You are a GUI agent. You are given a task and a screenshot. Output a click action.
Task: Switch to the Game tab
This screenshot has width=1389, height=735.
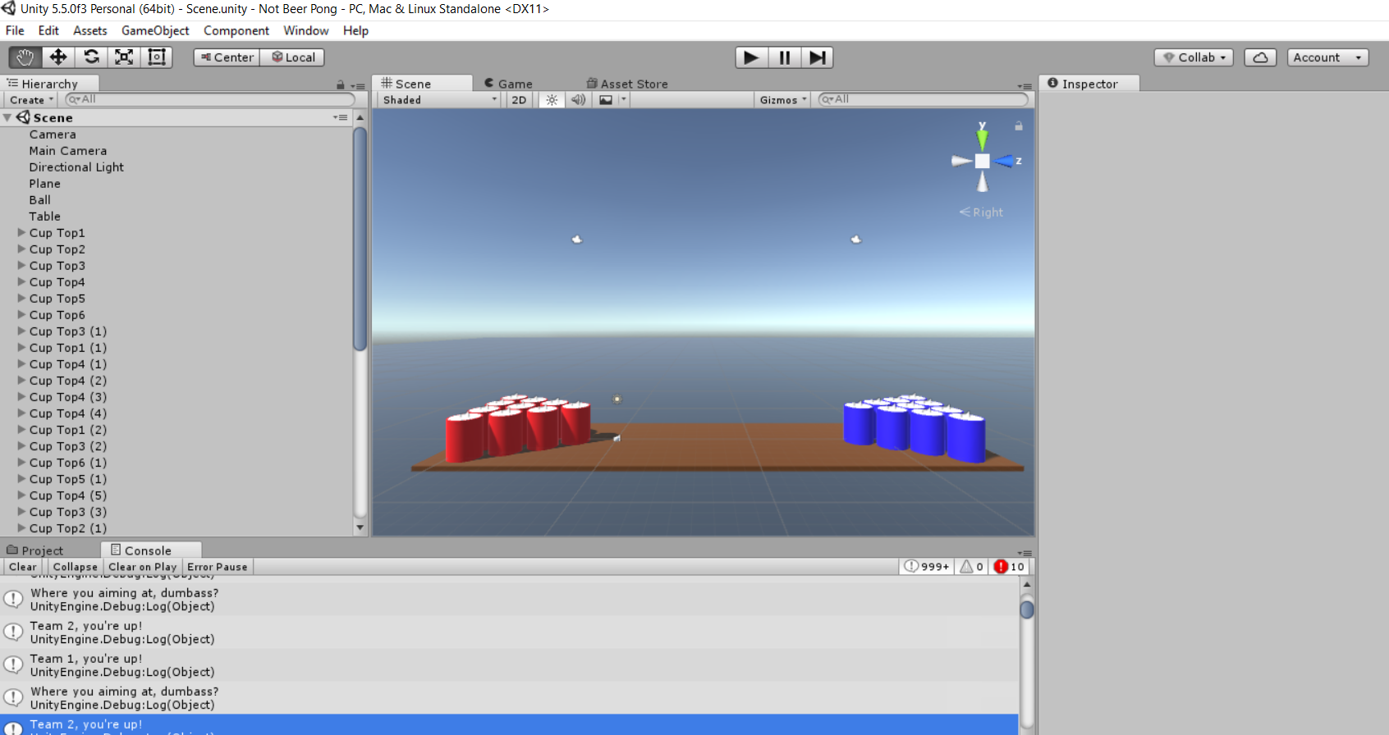(508, 84)
